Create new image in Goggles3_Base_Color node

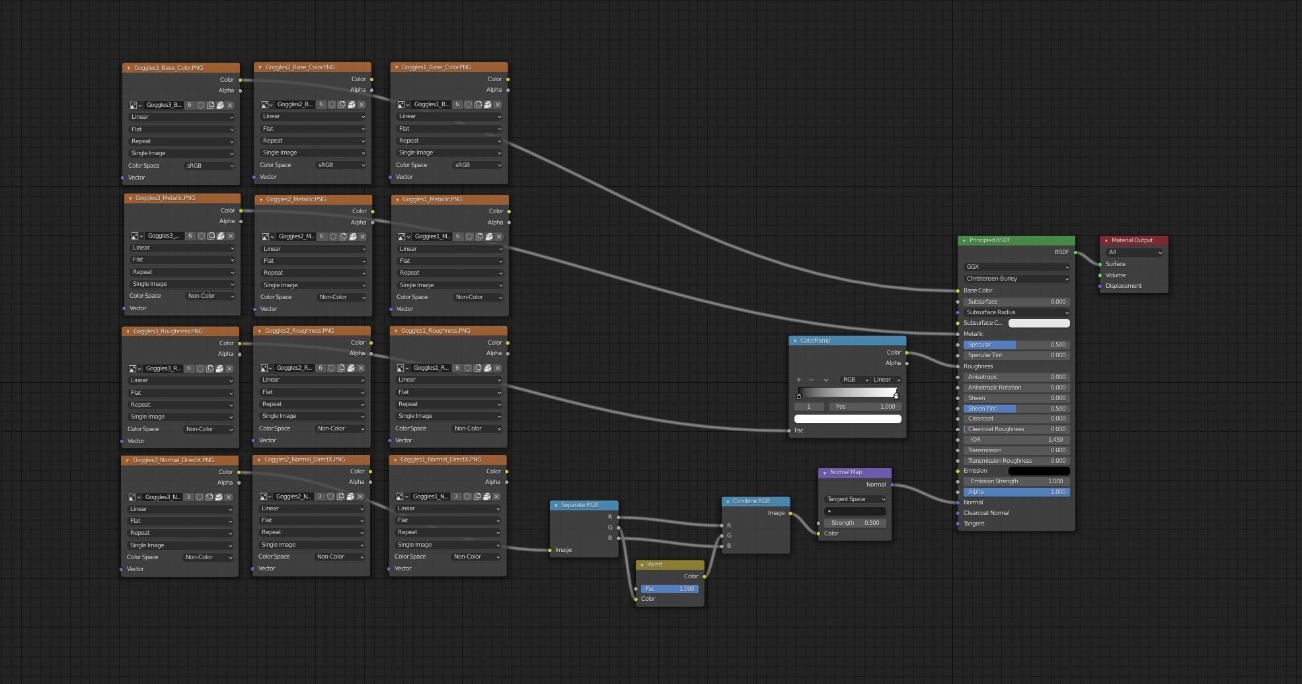coord(211,105)
